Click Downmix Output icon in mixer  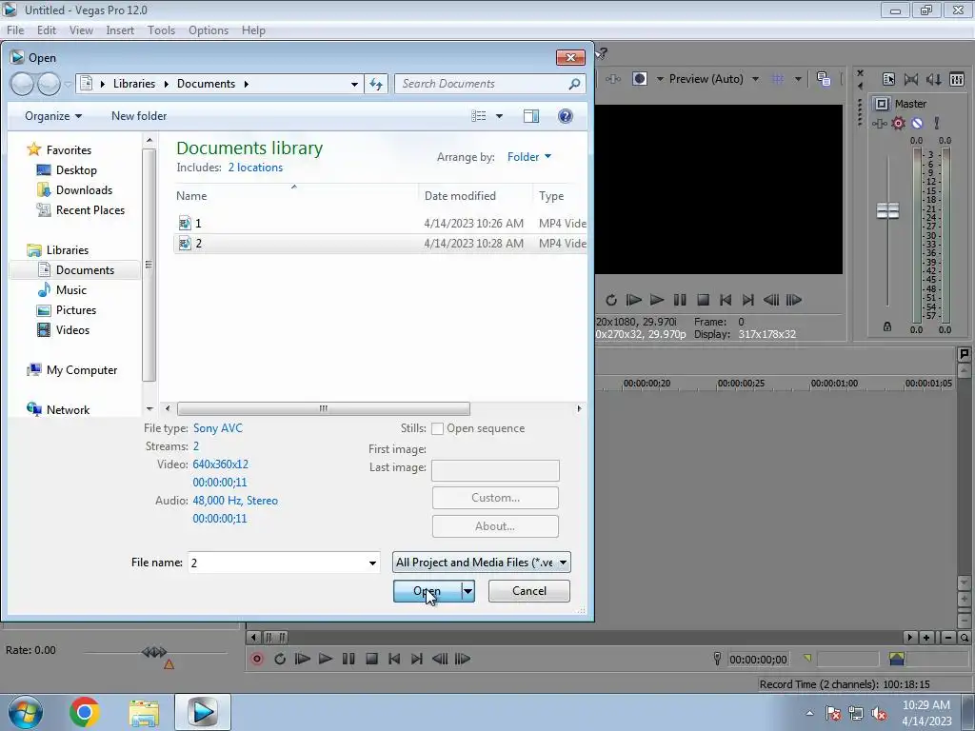[911, 79]
